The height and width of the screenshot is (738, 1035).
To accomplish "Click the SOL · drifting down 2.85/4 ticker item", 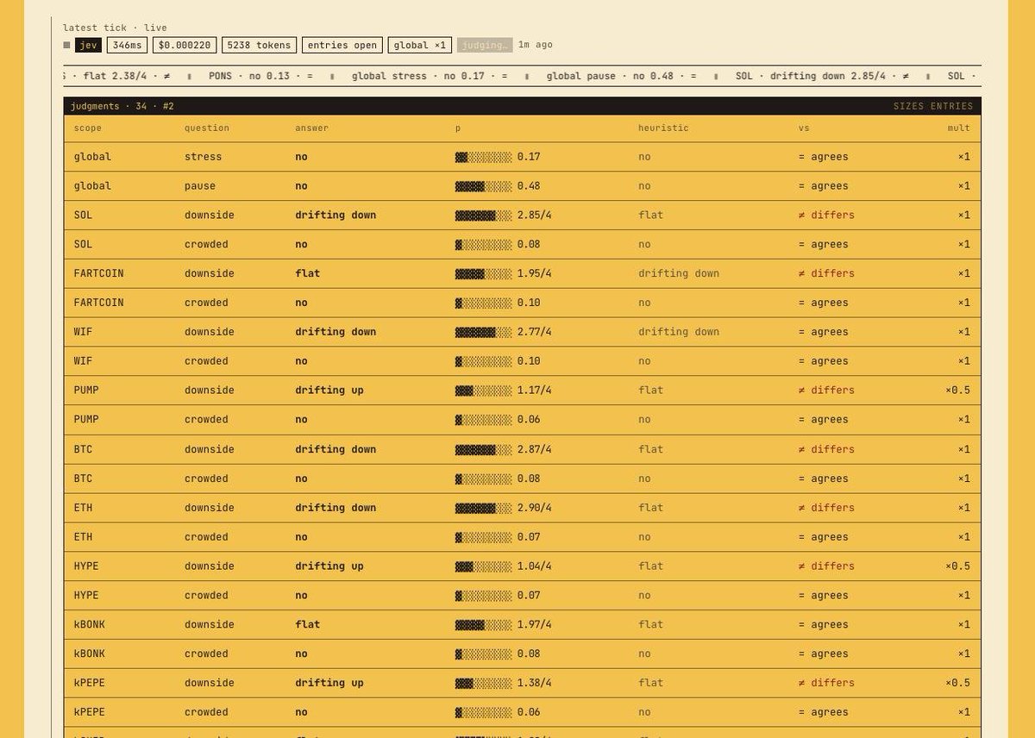I will click(x=821, y=76).
